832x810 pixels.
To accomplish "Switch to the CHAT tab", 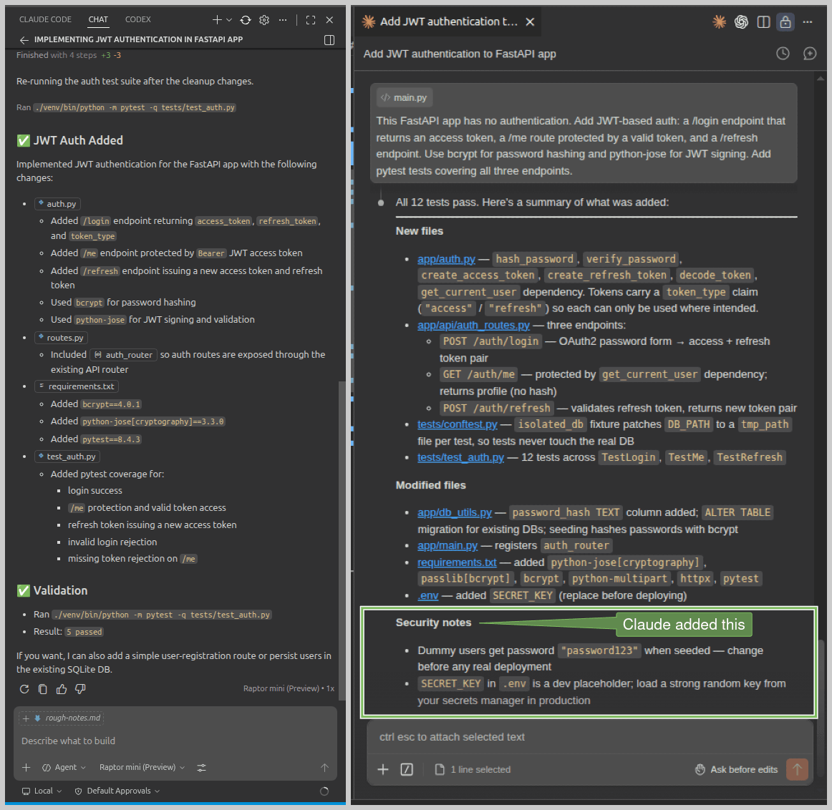I will click(x=98, y=19).
